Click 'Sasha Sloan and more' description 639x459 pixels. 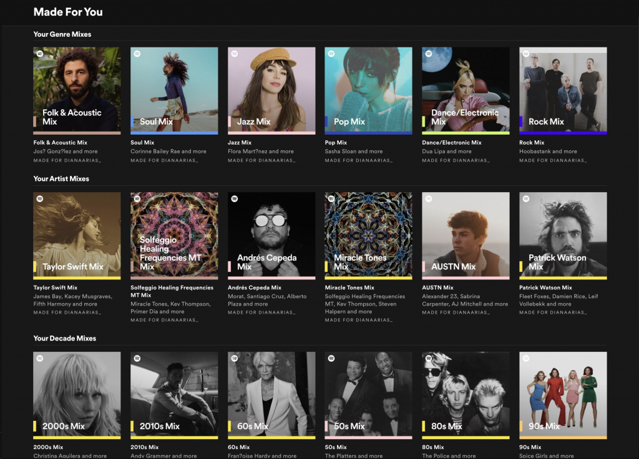point(354,151)
